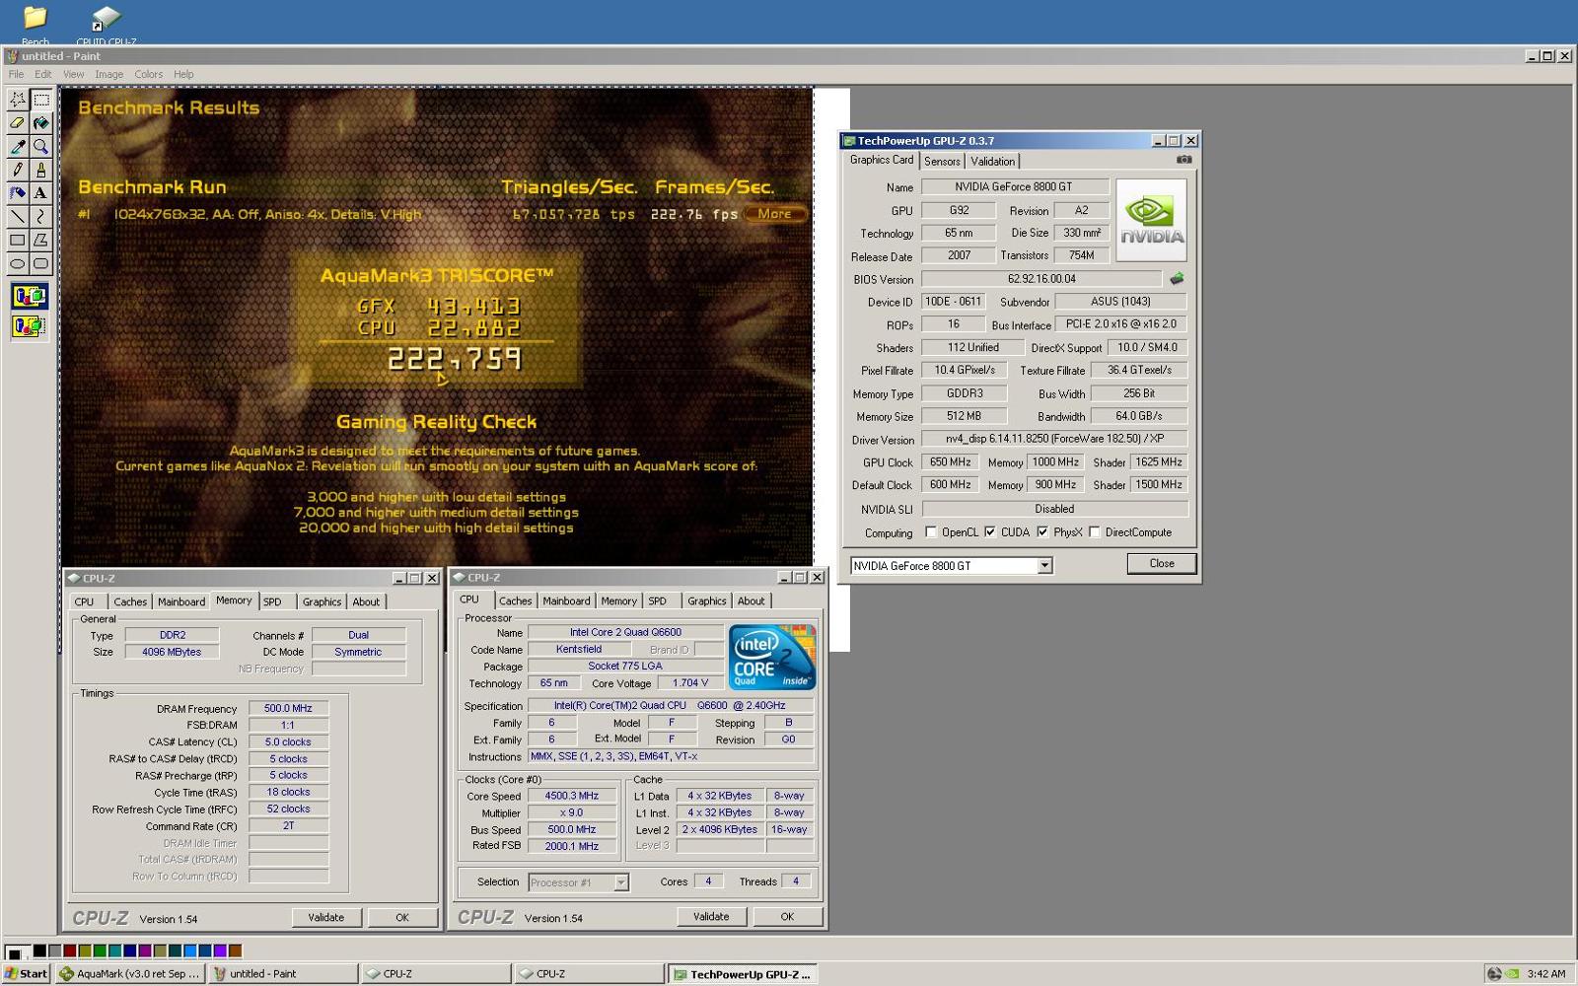Click the Intel Core 2 Quad logo

772,657
